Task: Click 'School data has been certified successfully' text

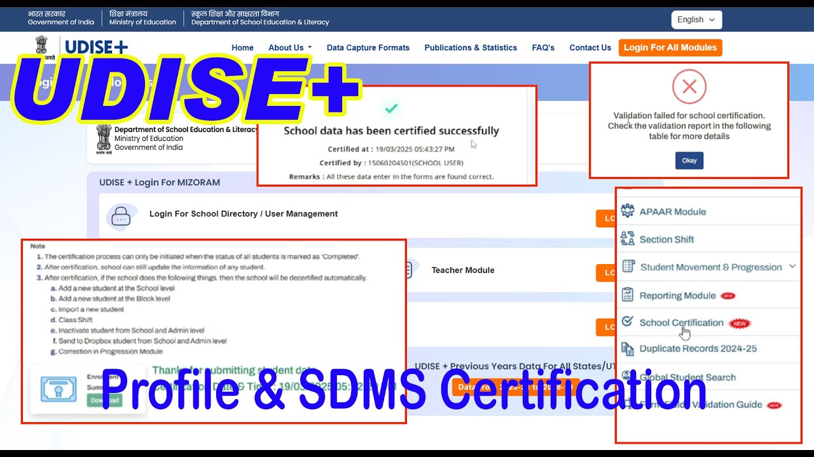Action: [x=391, y=131]
